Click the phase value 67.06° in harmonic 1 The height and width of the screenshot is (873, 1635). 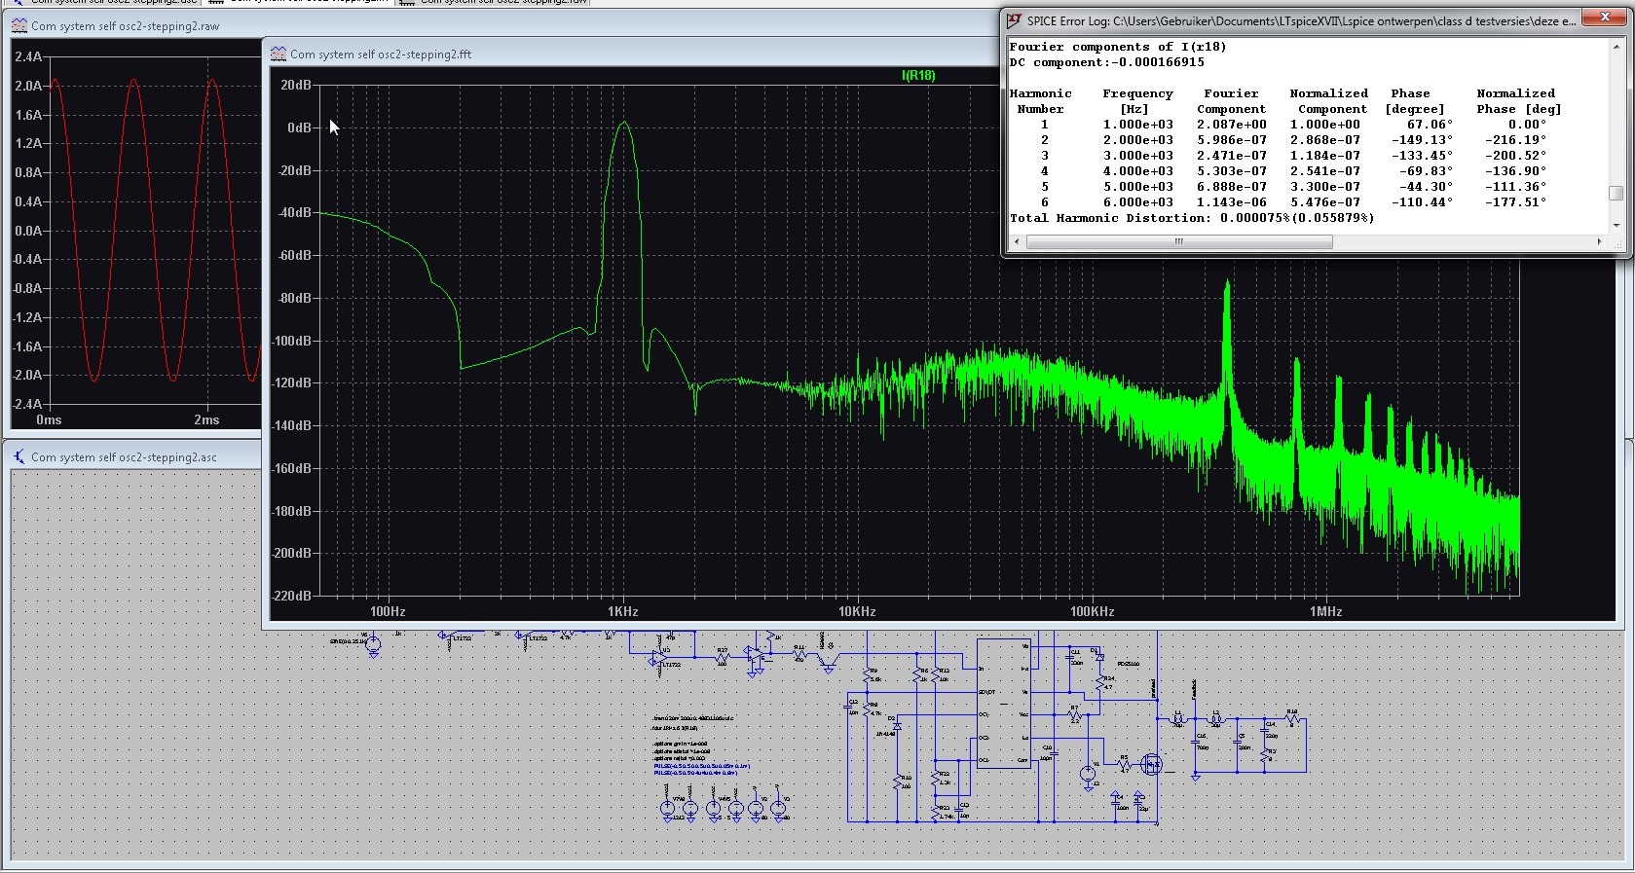pyautogui.click(x=1430, y=125)
